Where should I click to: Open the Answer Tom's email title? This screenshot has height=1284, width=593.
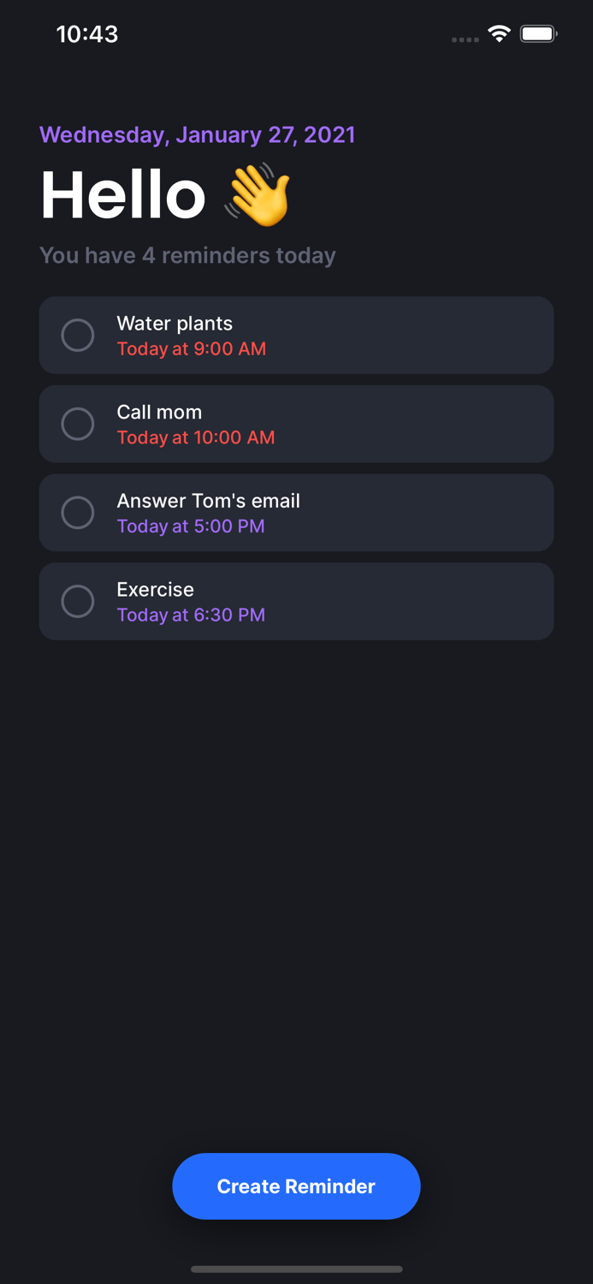(208, 501)
